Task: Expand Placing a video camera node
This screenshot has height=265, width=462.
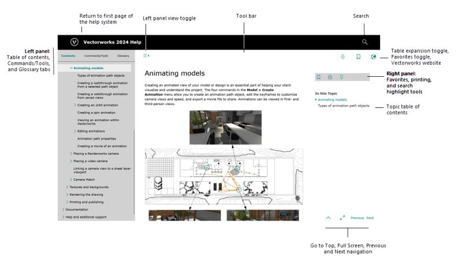Action: tap(71, 161)
